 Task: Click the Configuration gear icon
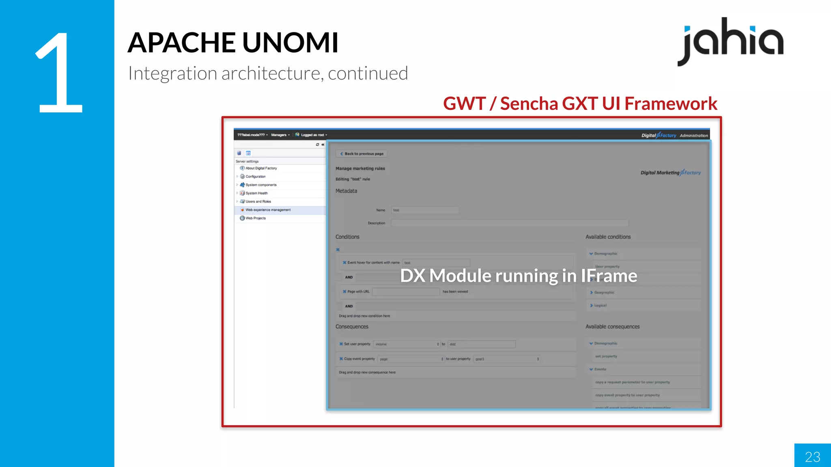pos(242,176)
